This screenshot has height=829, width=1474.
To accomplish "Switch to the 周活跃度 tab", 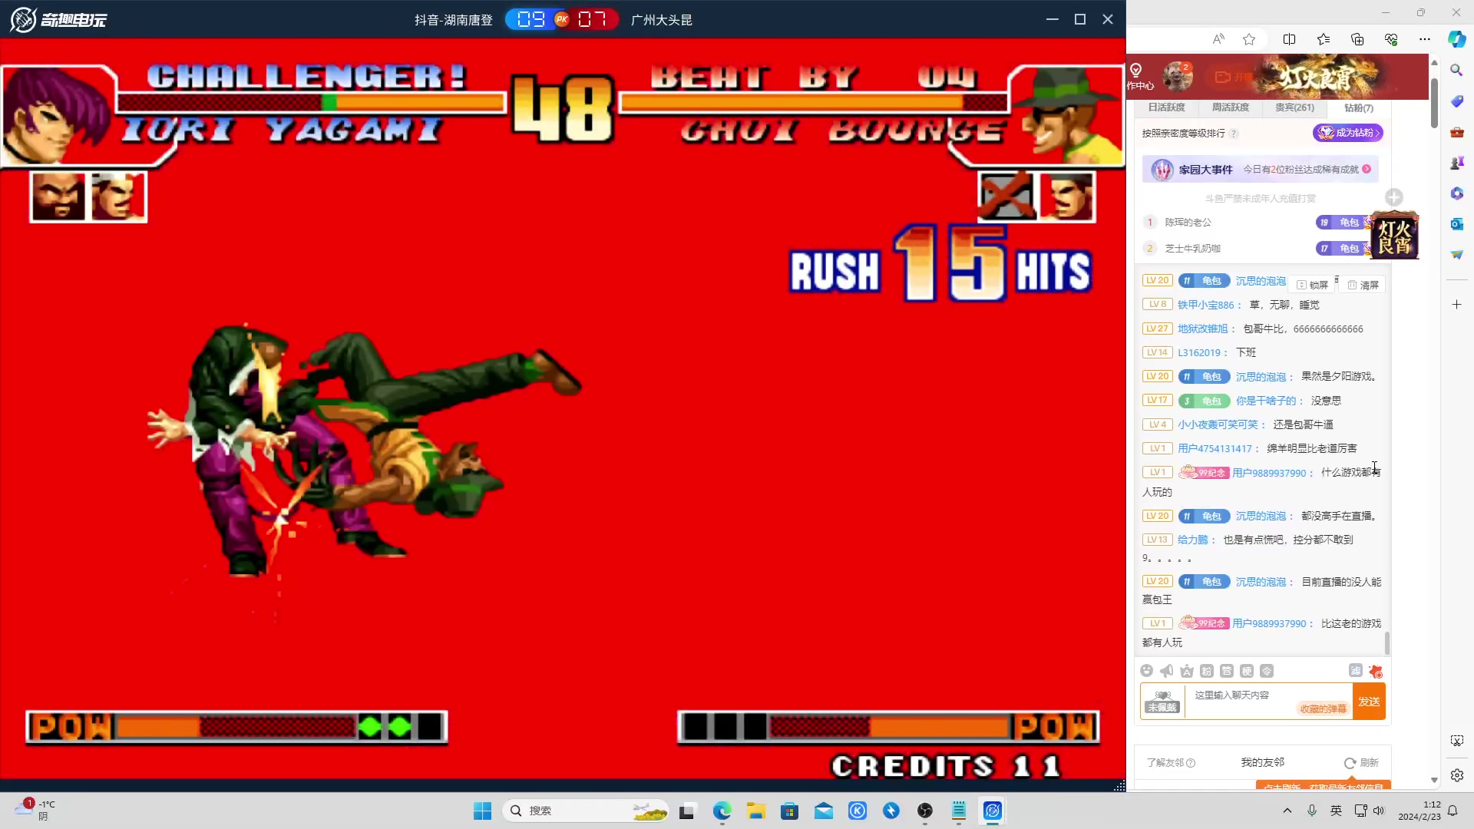I will (x=1231, y=107).
